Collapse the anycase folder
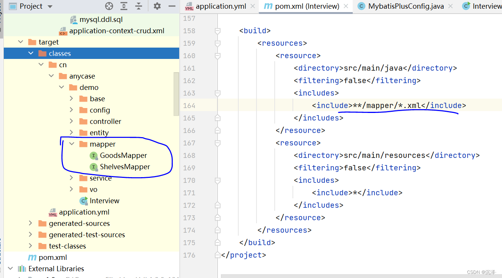502x278 pixels. 51,76
